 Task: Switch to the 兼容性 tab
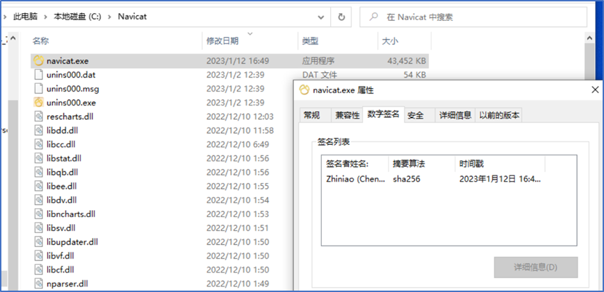[347, 115]
